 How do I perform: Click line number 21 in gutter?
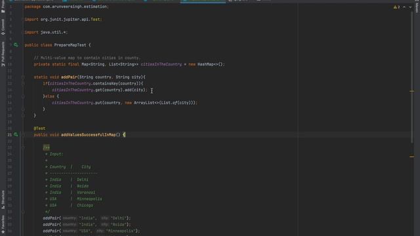click(9, 134)
